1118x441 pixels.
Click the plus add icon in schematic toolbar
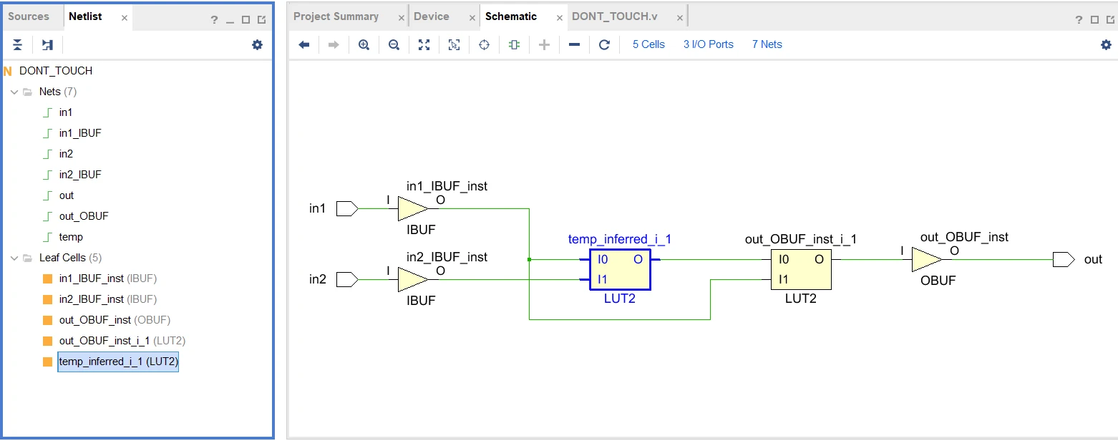(x=544, y=44)
